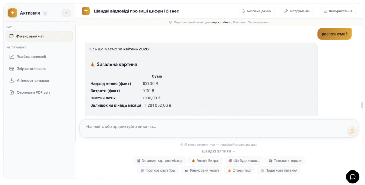Select the Аналіз Витрат chip
The image size is (365, 185).
(205, 161)
